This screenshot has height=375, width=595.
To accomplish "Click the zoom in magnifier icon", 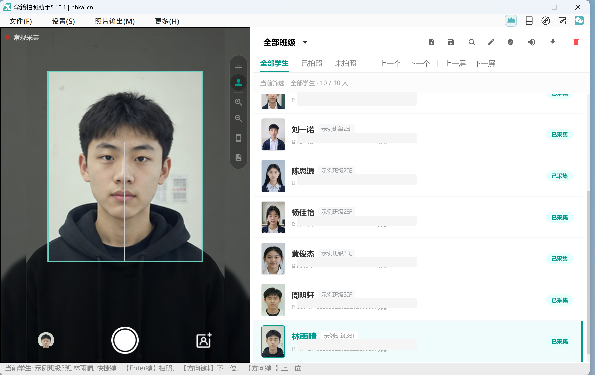I will (238, 102).
